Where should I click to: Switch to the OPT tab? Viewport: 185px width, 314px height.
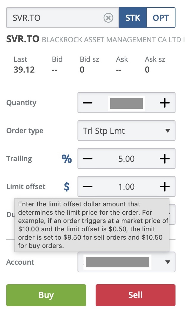click(161, 18)
